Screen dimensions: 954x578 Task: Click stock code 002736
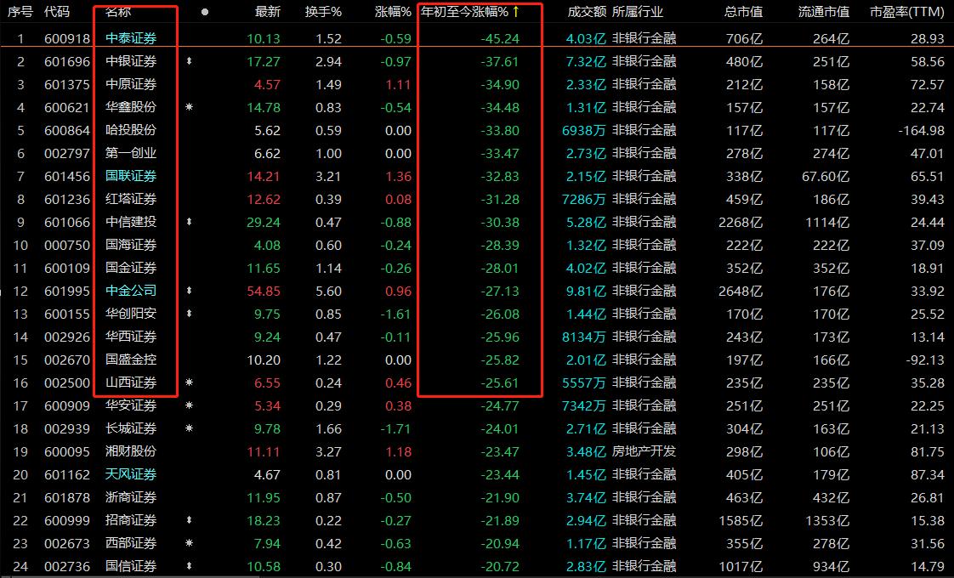pos(67,566)
